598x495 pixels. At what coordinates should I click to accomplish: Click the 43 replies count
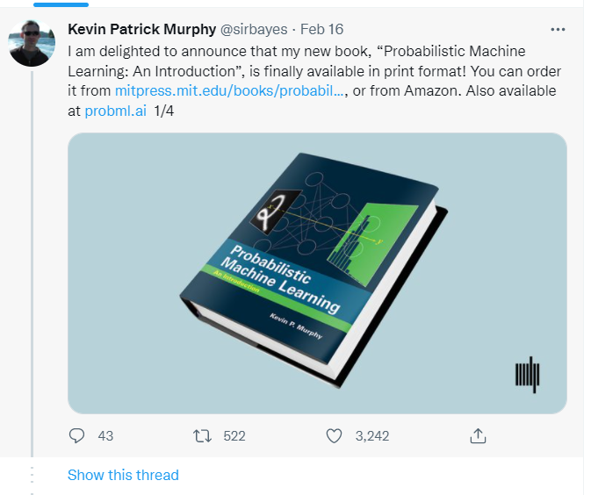[x=105, y=435]
